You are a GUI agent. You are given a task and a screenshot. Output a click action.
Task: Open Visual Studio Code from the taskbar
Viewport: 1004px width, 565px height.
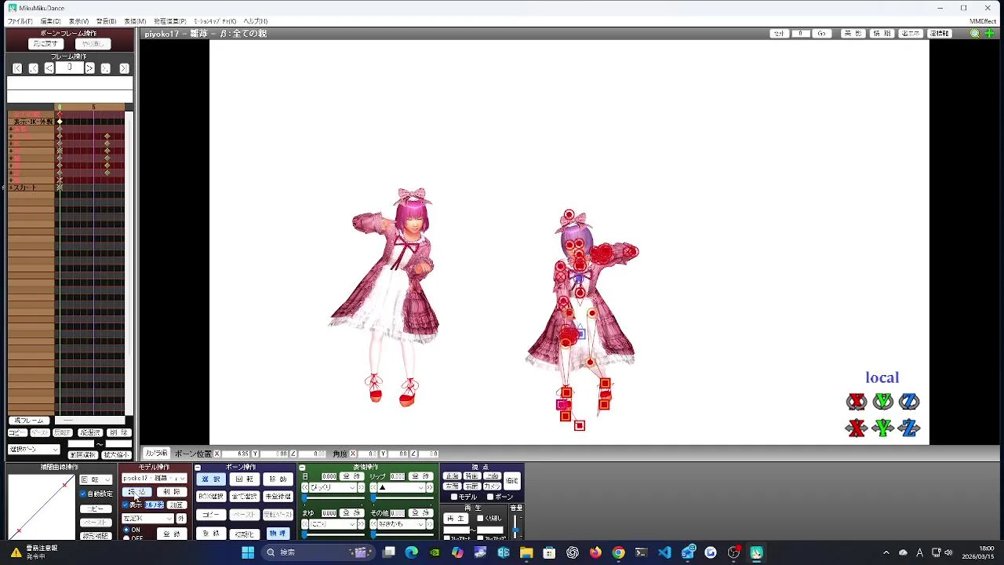click(x=664, y=552)
